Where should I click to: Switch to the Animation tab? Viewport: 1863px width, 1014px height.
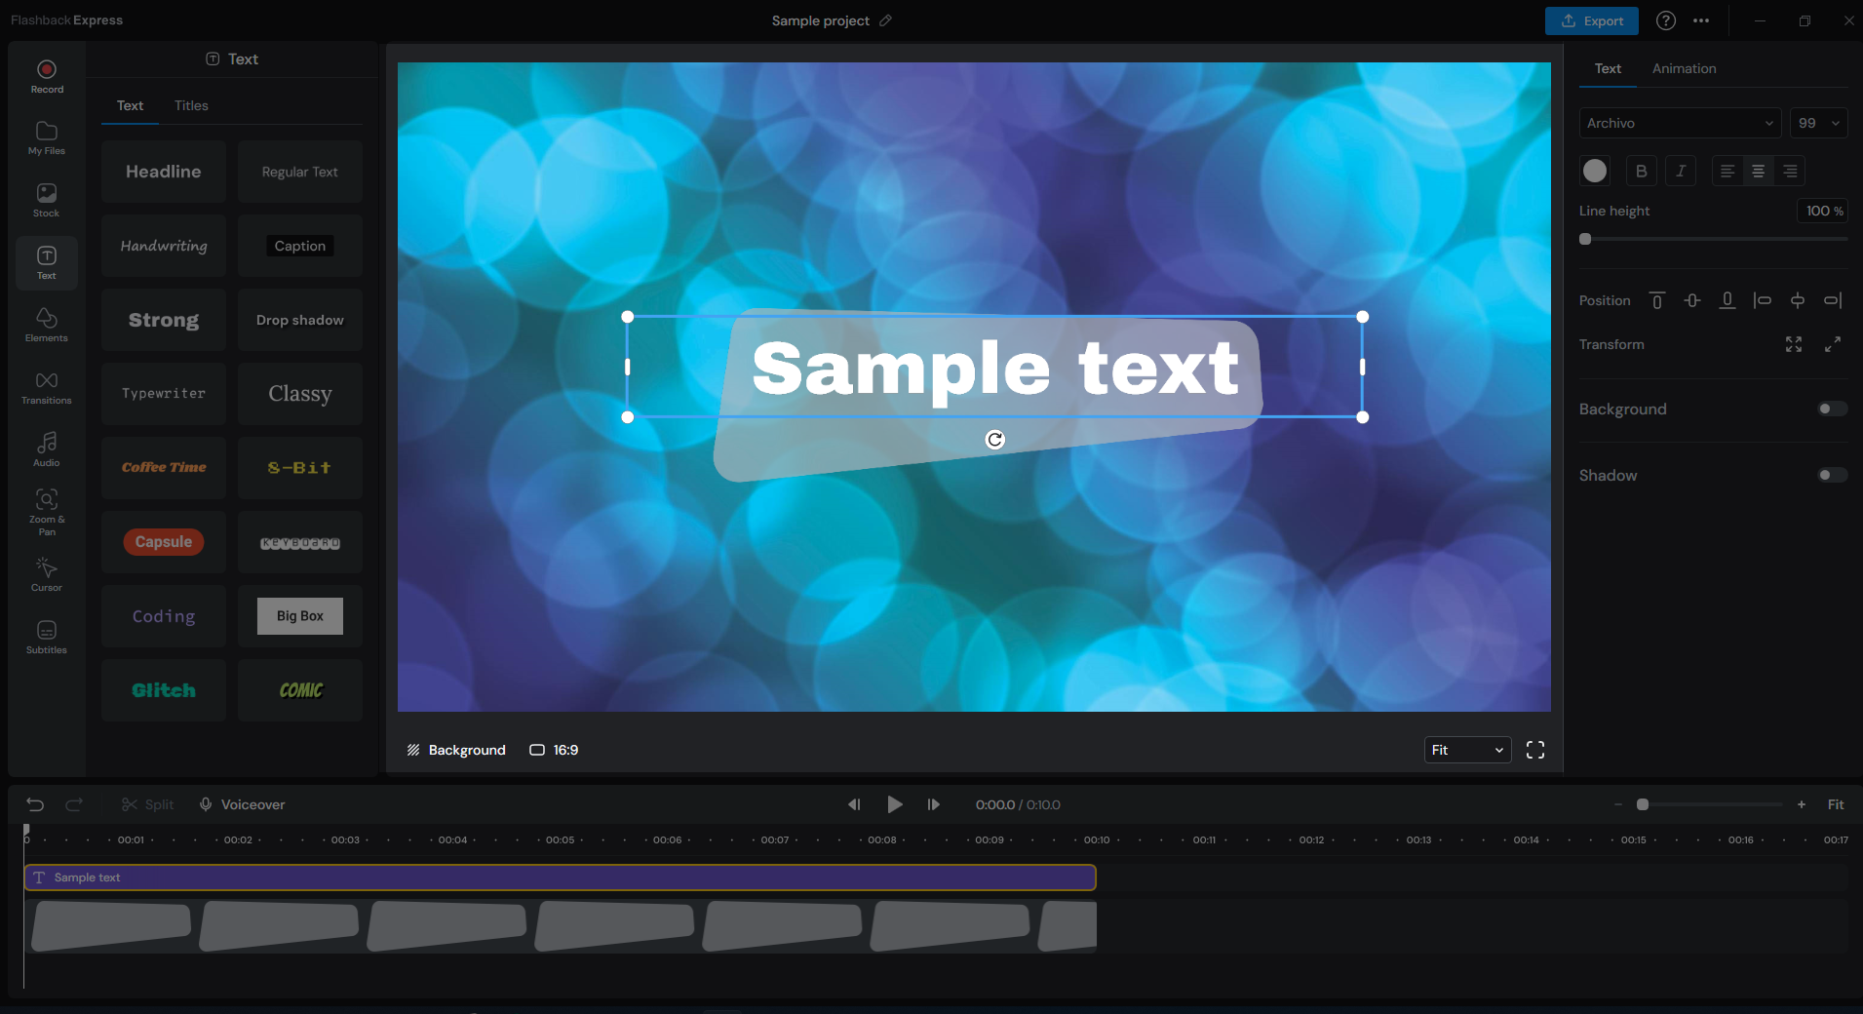tap(1684, 68)
